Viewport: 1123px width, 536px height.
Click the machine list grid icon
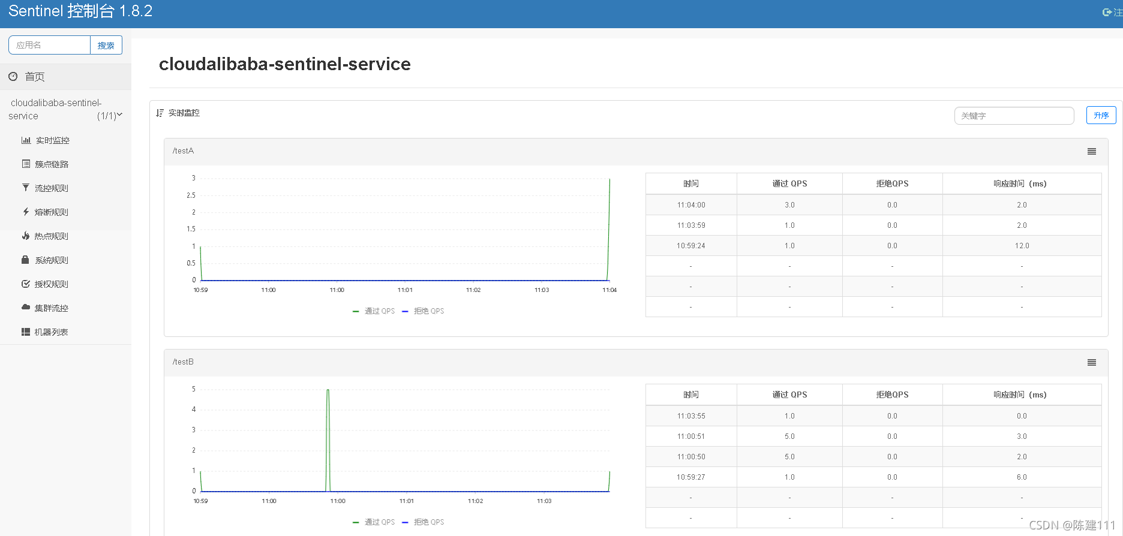tap(26, 332)
